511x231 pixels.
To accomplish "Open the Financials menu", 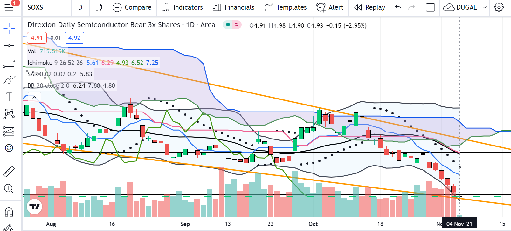I will click(x=234, y=7).
